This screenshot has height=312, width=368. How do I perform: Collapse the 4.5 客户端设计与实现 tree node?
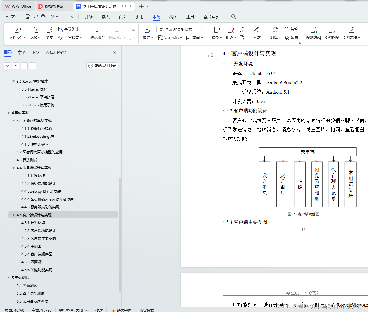coord(13,215)
